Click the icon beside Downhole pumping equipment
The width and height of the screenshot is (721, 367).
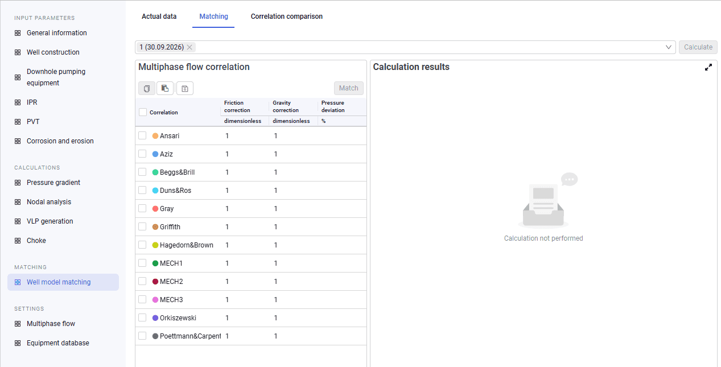tap(18, 77)
